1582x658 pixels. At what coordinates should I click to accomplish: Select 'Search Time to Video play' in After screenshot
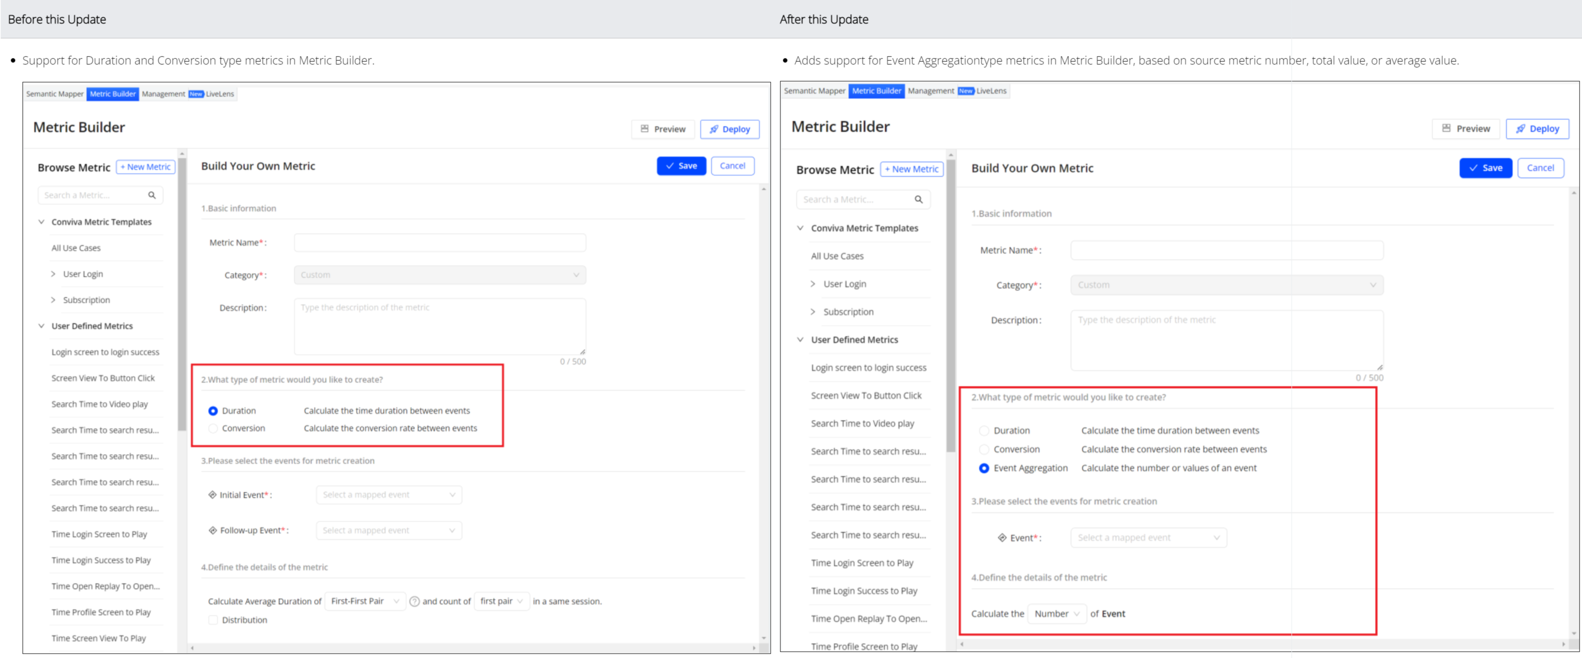[862, 424]
